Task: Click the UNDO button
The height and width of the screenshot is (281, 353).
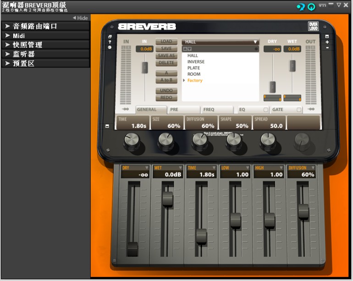Action: point(166,90)
